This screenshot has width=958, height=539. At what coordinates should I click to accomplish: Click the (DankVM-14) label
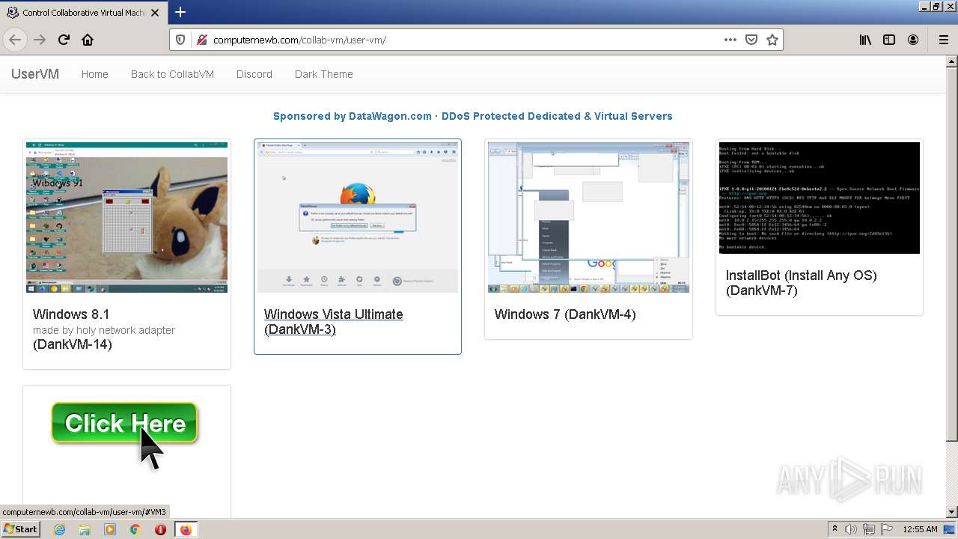click(73, 344)
